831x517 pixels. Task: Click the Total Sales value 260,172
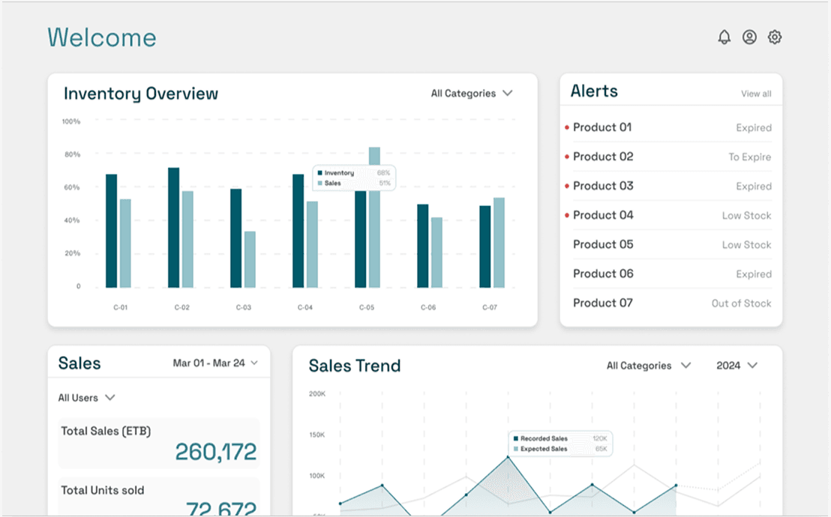click(x=216, y=450)
